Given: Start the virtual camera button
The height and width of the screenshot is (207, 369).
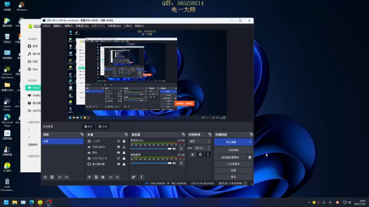Looking at the screenshot, I should click(x=230, y=157).
